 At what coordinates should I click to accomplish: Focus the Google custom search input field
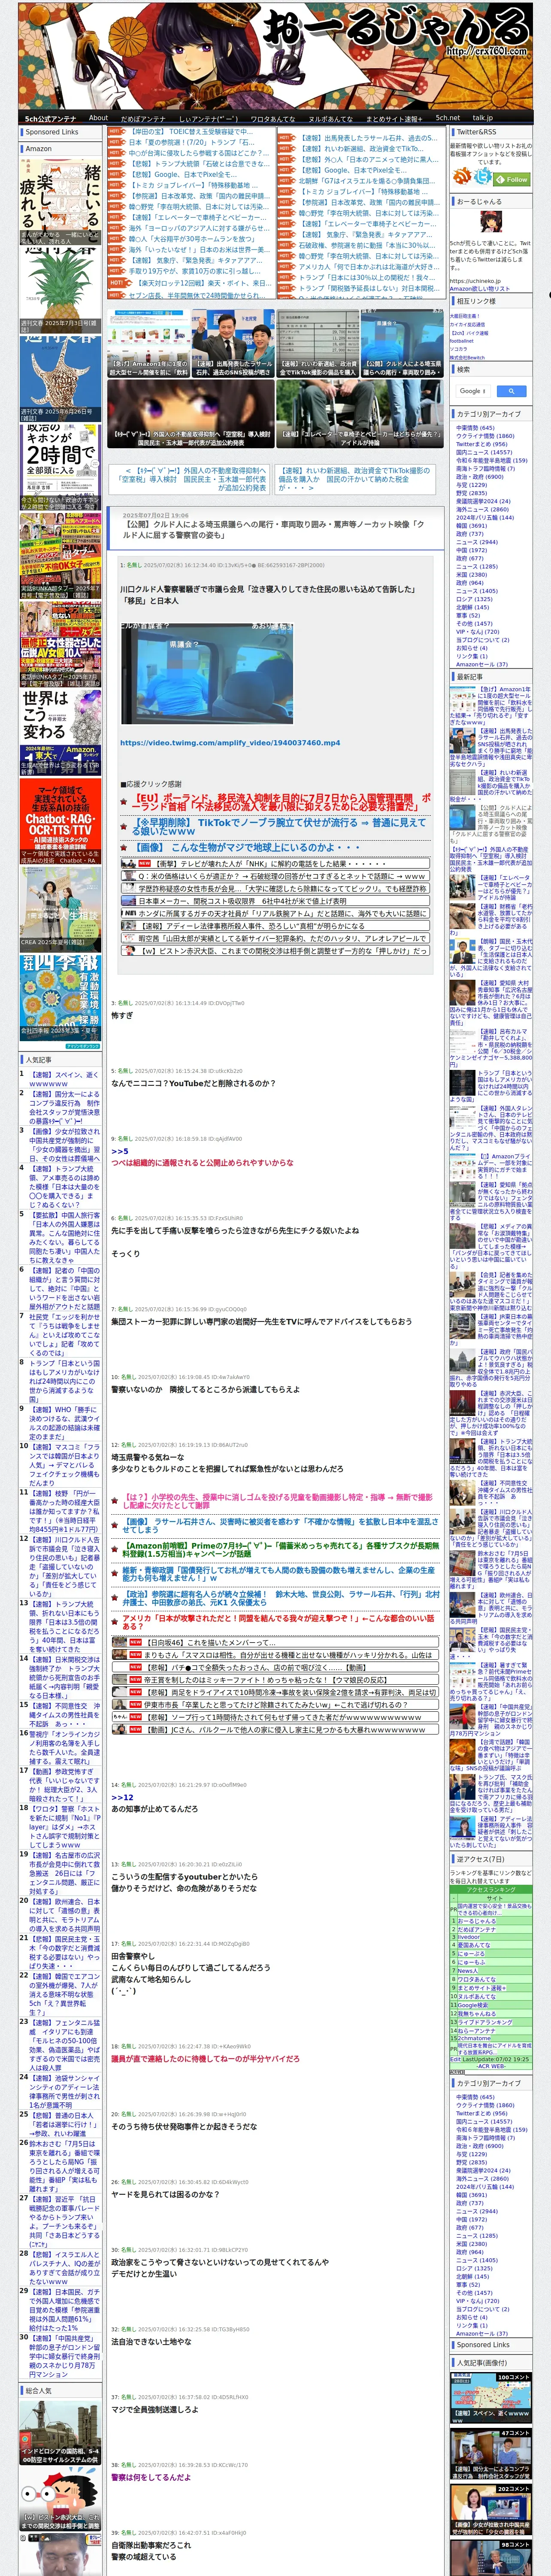(x=473, y=391)
